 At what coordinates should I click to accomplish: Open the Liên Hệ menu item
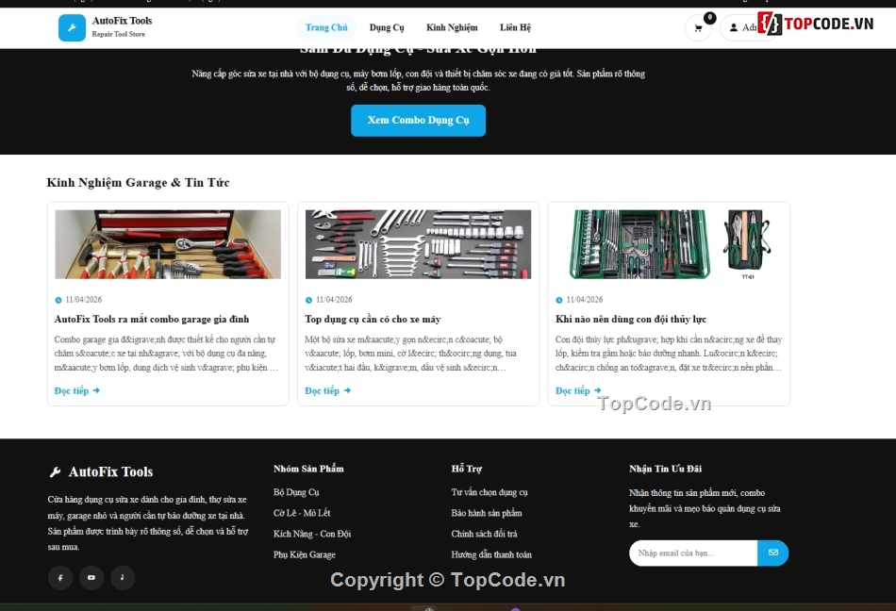pos(515,27)
